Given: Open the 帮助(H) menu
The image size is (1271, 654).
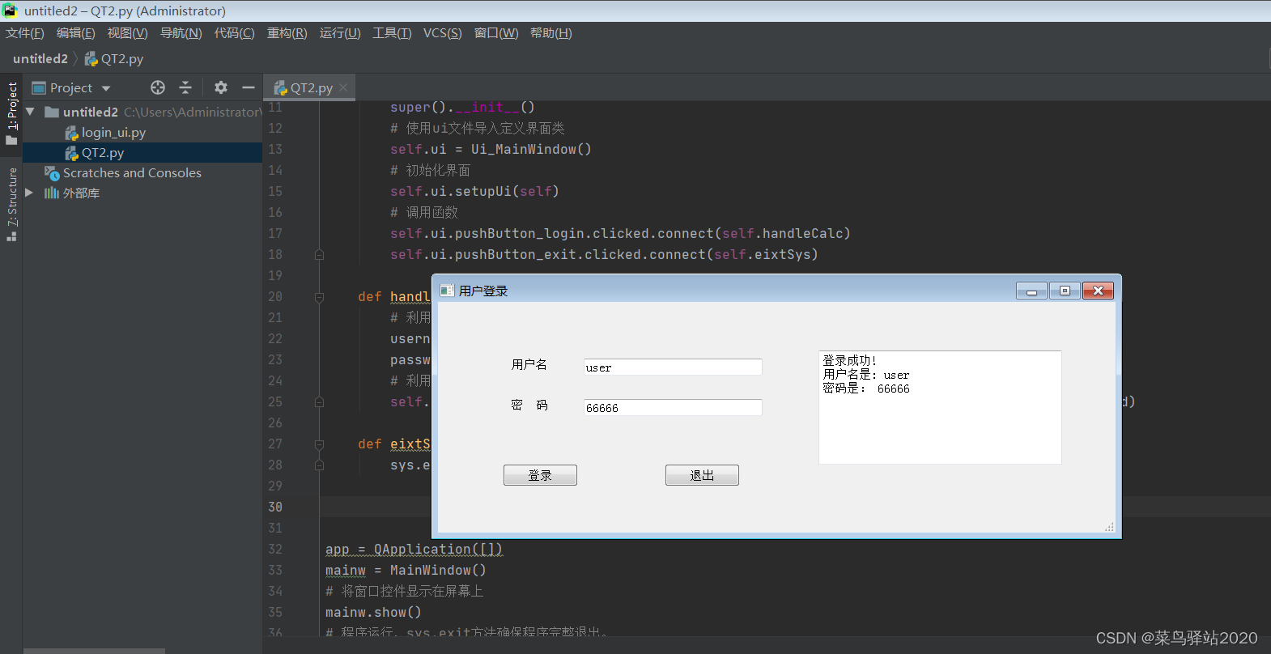Looking at the screenshot, I should pos(551,33).
